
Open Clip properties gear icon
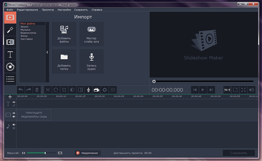tap(105, 90)
